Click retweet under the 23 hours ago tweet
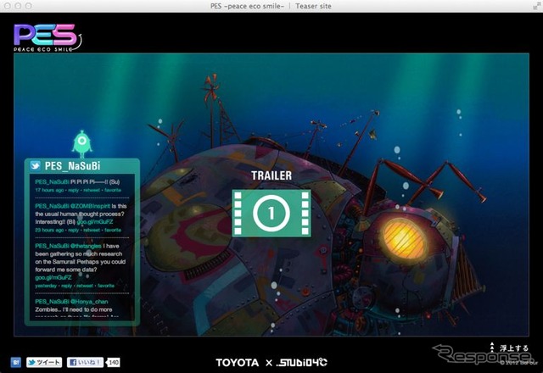Screen dimensions: 543x373 [x=92, y=230]
